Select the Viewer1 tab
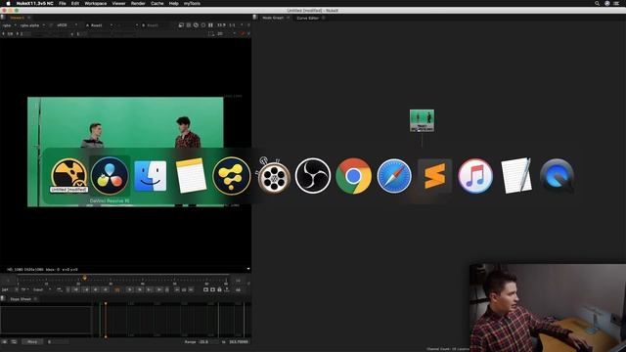 [17, 18]
